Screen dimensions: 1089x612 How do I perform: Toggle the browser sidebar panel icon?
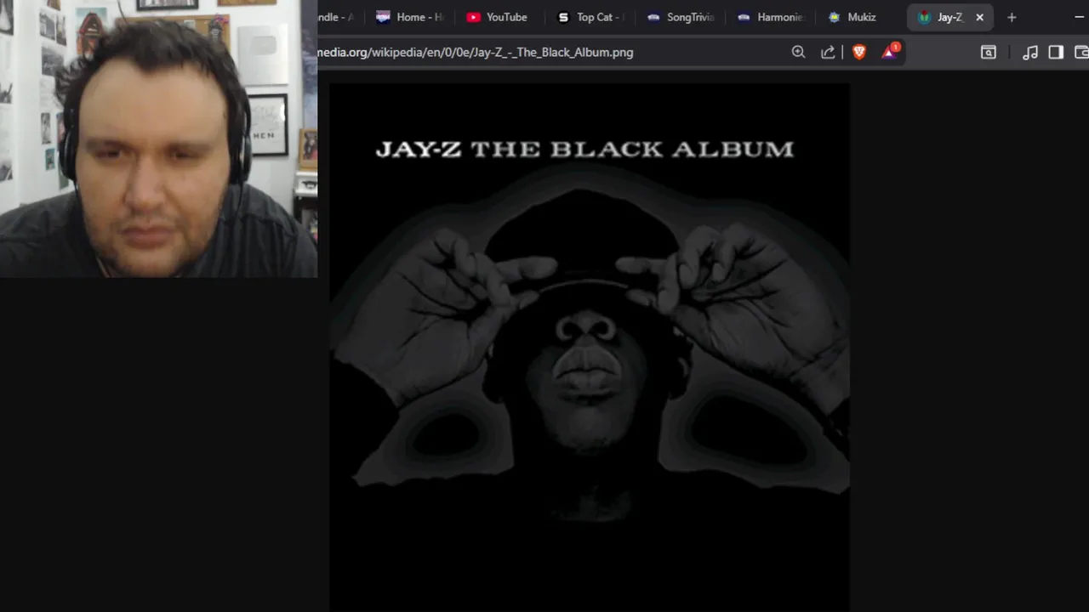point(1056,52)
